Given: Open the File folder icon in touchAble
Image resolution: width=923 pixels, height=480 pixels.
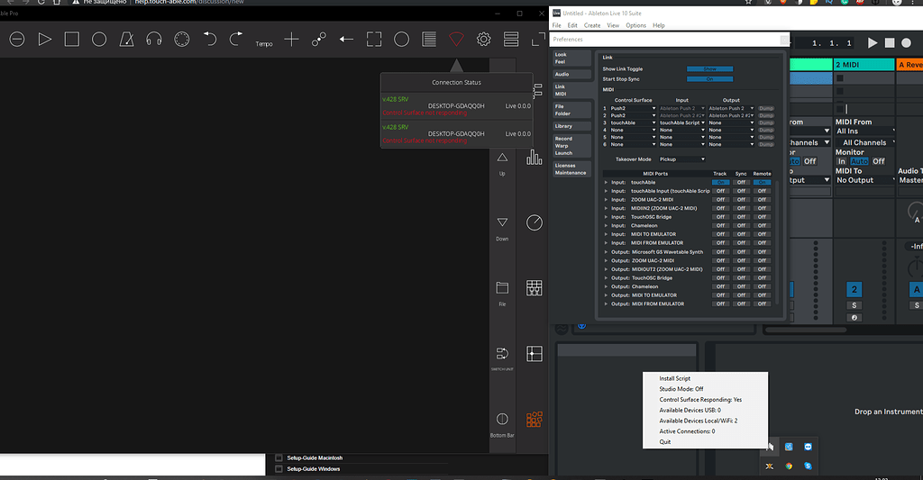Looking at the screenshot, I should tap(502, 287).
